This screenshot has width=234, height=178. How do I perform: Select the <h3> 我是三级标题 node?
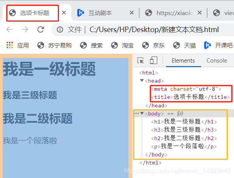[x=184, y=130]
